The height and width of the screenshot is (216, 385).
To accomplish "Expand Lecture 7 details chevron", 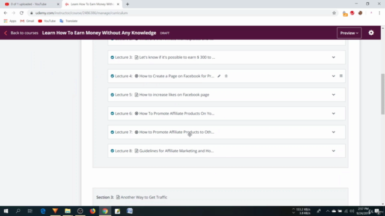I will tap(333, 132).
